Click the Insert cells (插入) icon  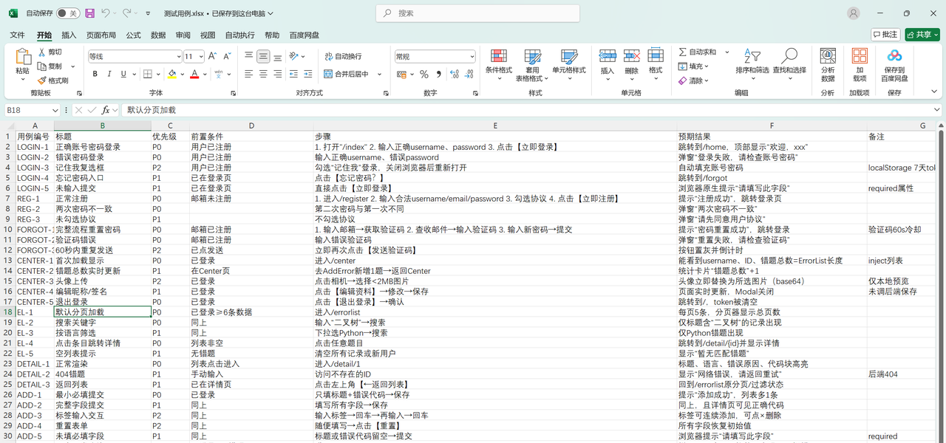point(608,56)
